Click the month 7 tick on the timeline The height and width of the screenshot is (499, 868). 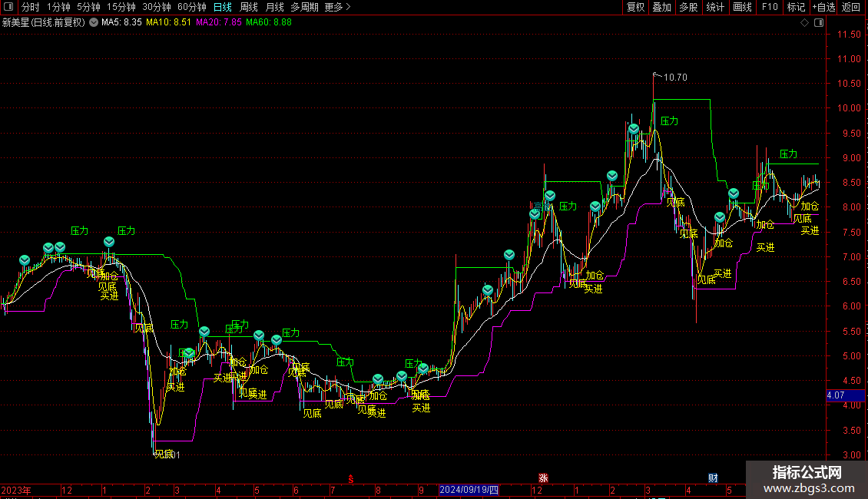[x=332, y=490]
